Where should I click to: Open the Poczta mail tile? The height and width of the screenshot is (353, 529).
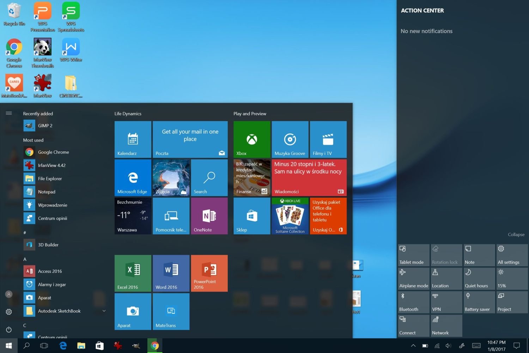[x=190, y=139]
